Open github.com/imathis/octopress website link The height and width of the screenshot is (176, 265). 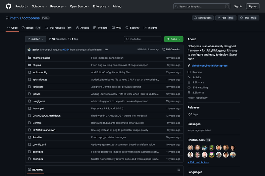[210, 66]
